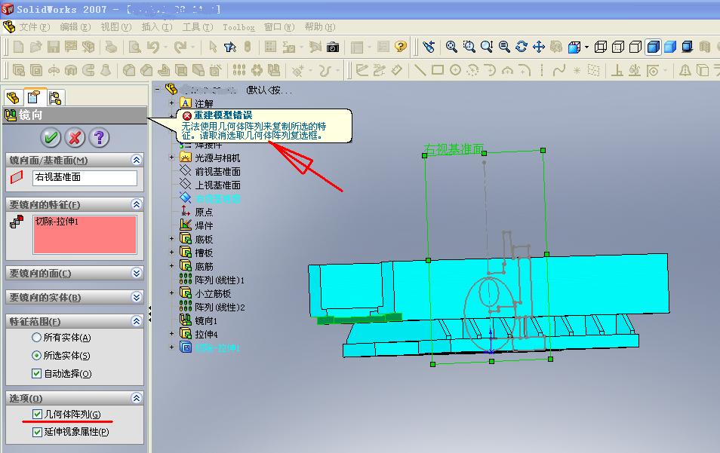Select the Zoom In/Out tool
The image size is (720, 453).
pos(487,47)
